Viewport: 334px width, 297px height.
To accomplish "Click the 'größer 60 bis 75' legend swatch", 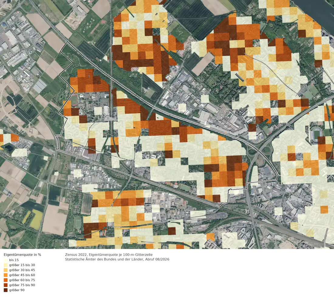I will [x=5, y=280].
